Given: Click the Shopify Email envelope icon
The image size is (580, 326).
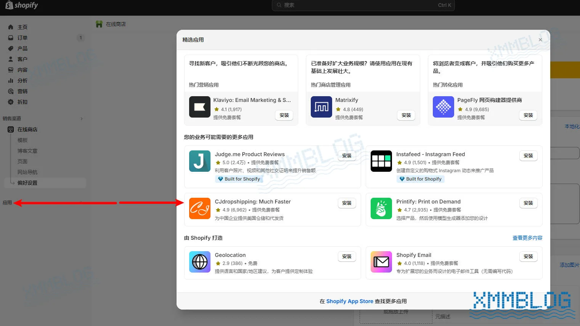Looking at the screenshot, I should click(381, 262).
